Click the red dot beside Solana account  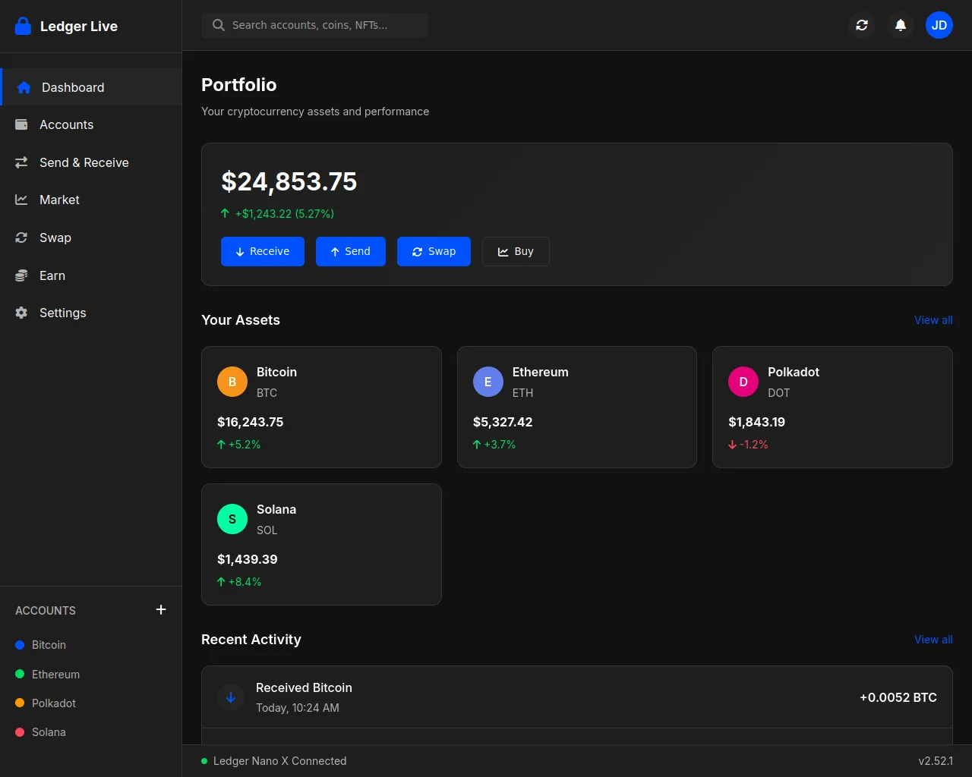(20, 732)
